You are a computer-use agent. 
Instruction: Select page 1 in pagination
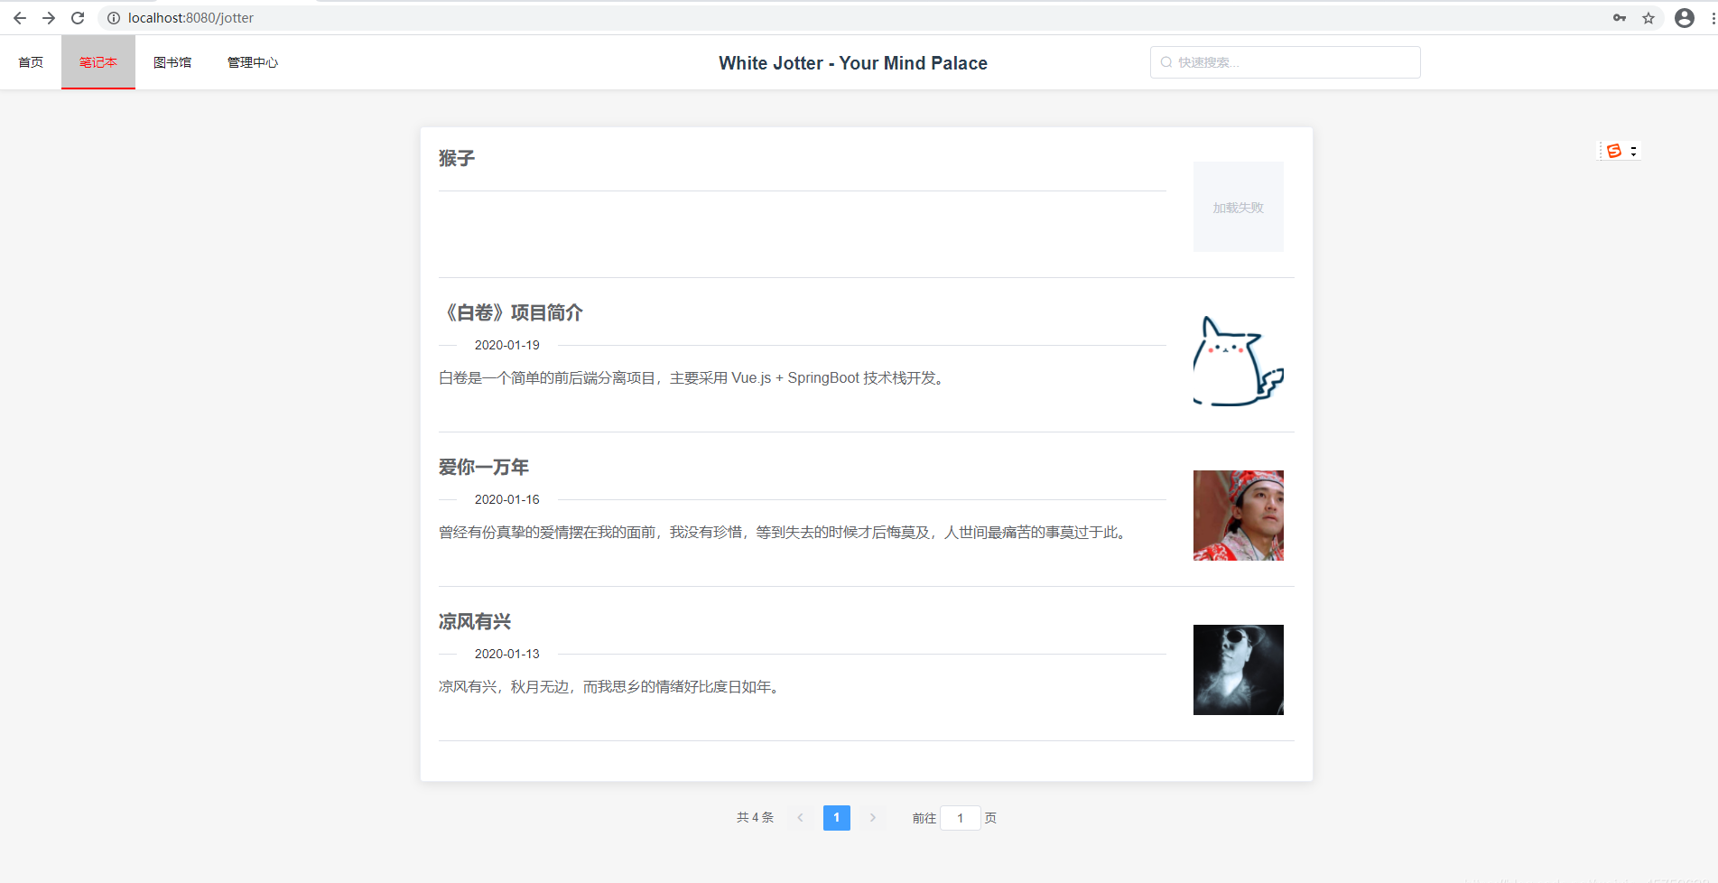(837, 818)
